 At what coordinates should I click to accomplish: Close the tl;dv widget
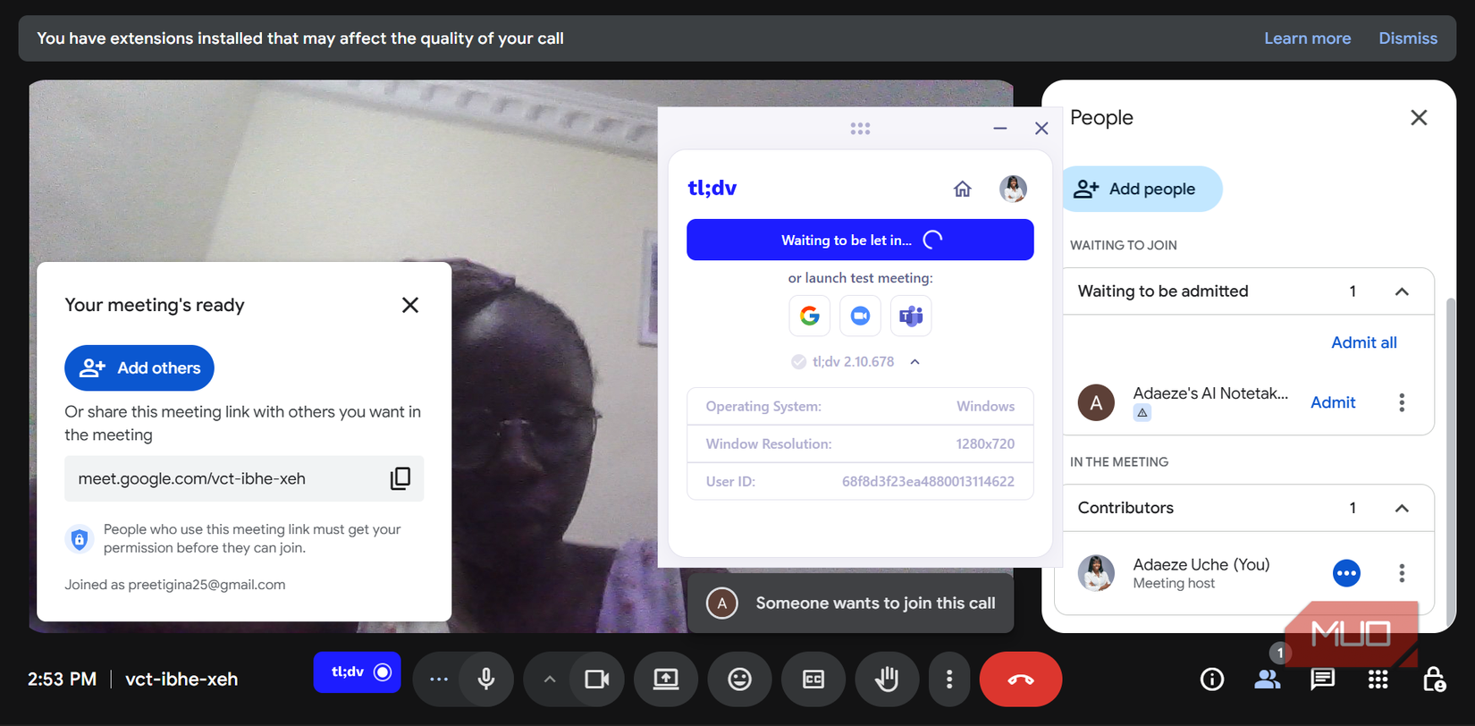coord(1041,129)
